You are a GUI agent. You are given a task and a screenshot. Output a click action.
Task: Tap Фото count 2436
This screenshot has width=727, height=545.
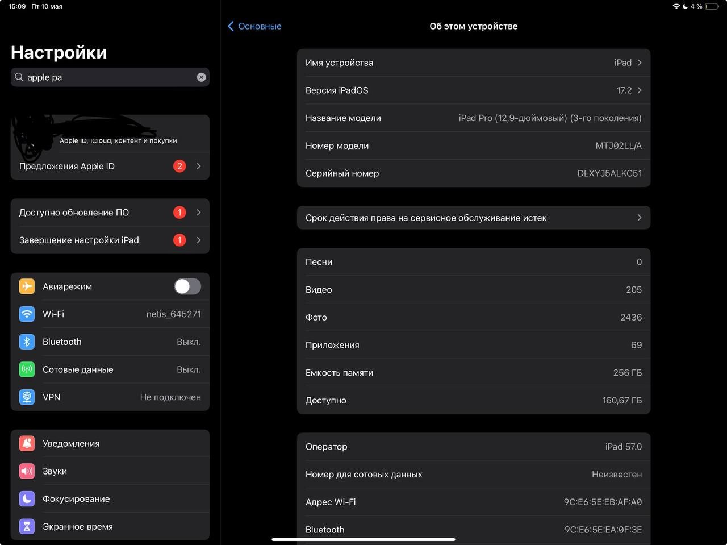click(631, 317)
